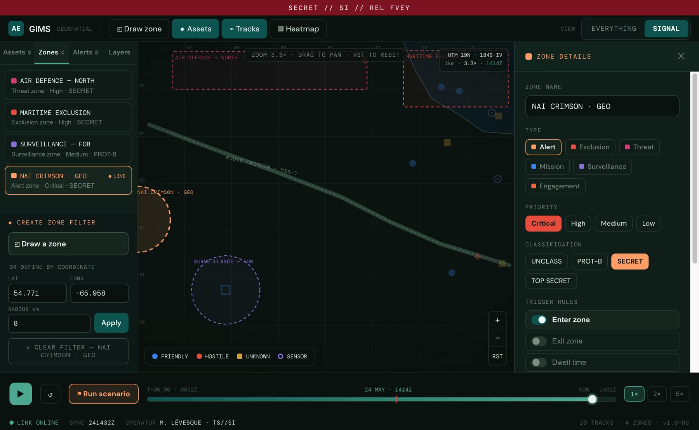Apply the coordinate zone filter
Image resolution: width=699 pixels, height=430 pixels.
(x=111, y=323)
